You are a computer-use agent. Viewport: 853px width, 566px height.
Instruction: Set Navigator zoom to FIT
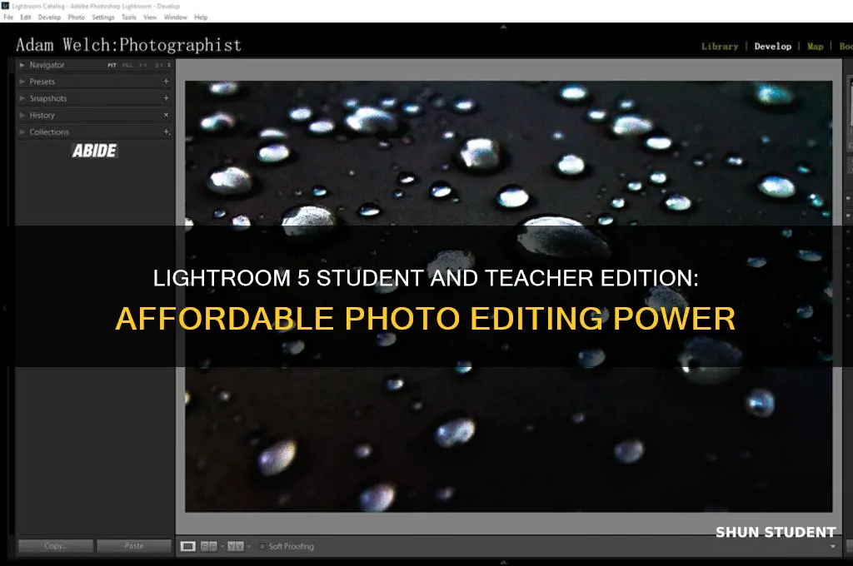(x=112, y=65)
